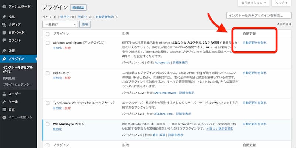
Task: Delete Akismet via 削除 link
Action: 68,48
